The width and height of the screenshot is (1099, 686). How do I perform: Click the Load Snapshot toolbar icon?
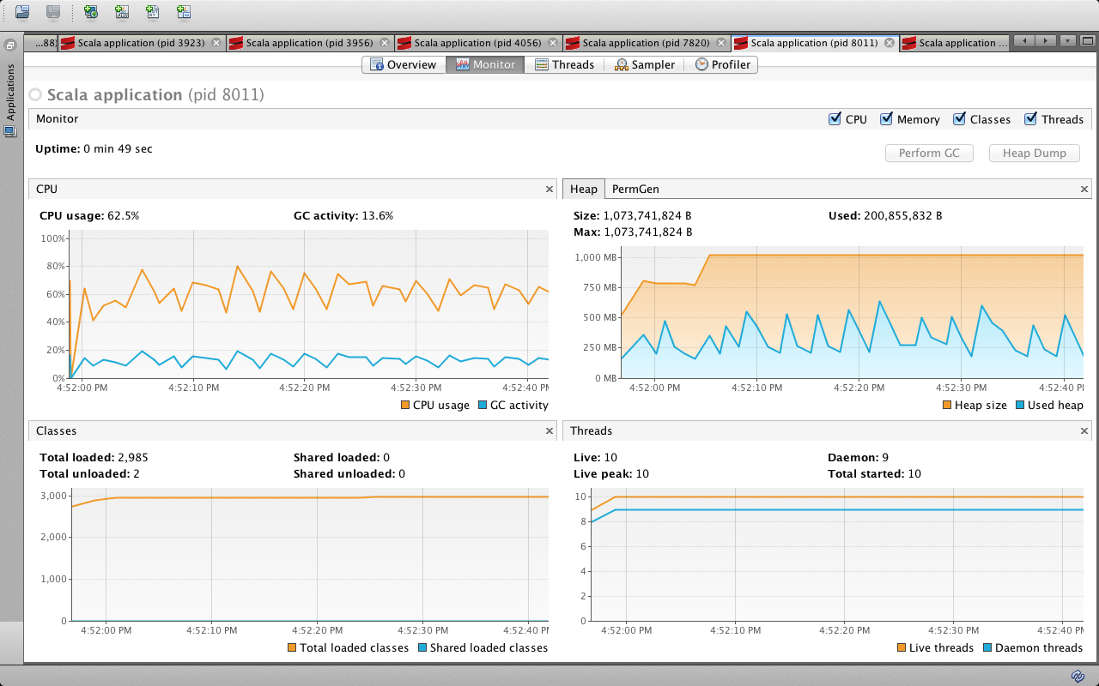[22, 12]
